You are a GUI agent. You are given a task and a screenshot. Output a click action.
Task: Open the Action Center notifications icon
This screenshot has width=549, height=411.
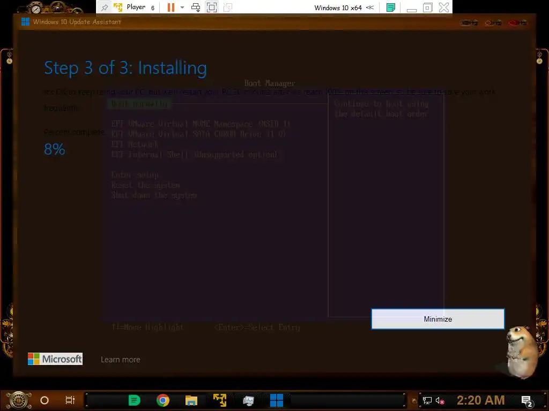527,401
